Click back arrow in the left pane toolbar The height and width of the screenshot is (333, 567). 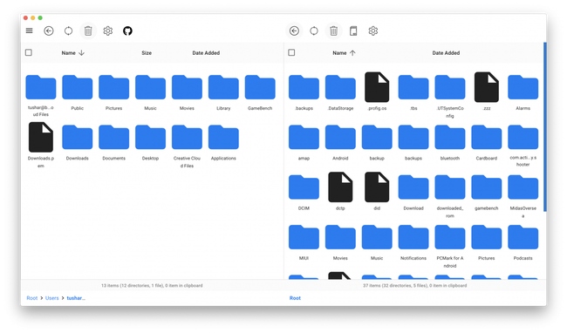pyautogui.click(x=49, y=31)
